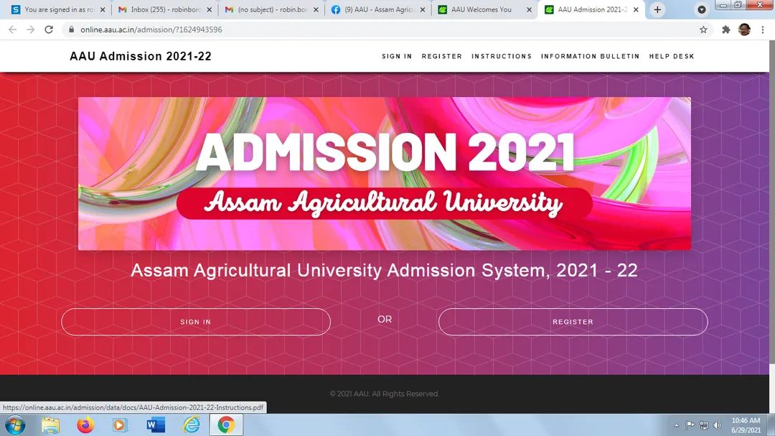Open the INFORMATION BULLETIN nav link
775x436 pixels.
(x=590, y=57)
